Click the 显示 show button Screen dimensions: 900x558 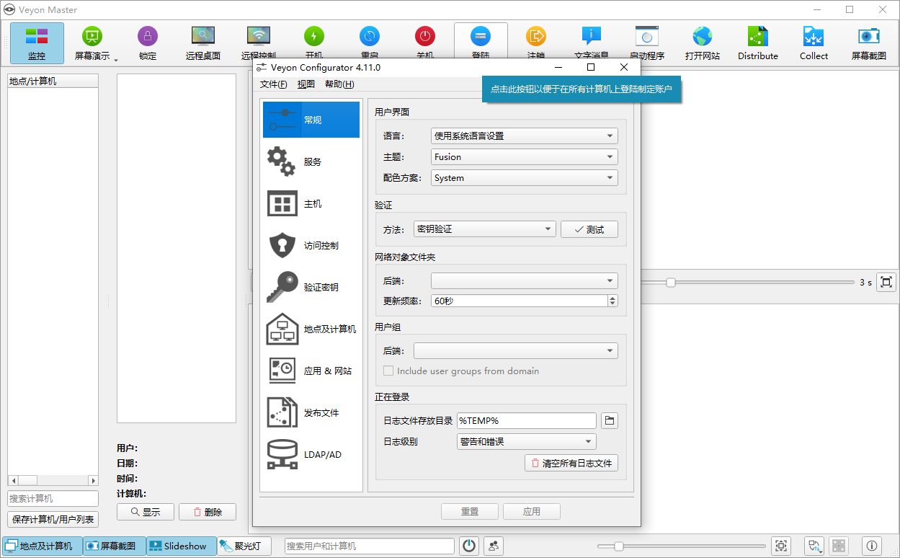click(x=146, y=512)
